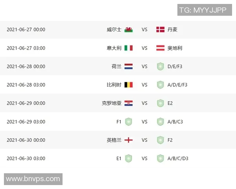Select the 2021-06-27 03:00 match time

click(26, 48)
